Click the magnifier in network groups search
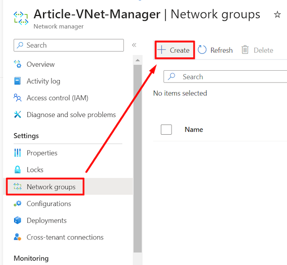 [171, 76]
